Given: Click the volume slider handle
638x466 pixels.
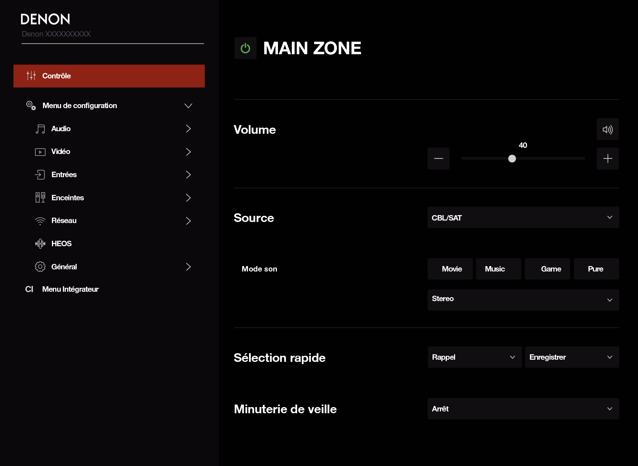Looking at the screenshot, I should tap(512, 158).
